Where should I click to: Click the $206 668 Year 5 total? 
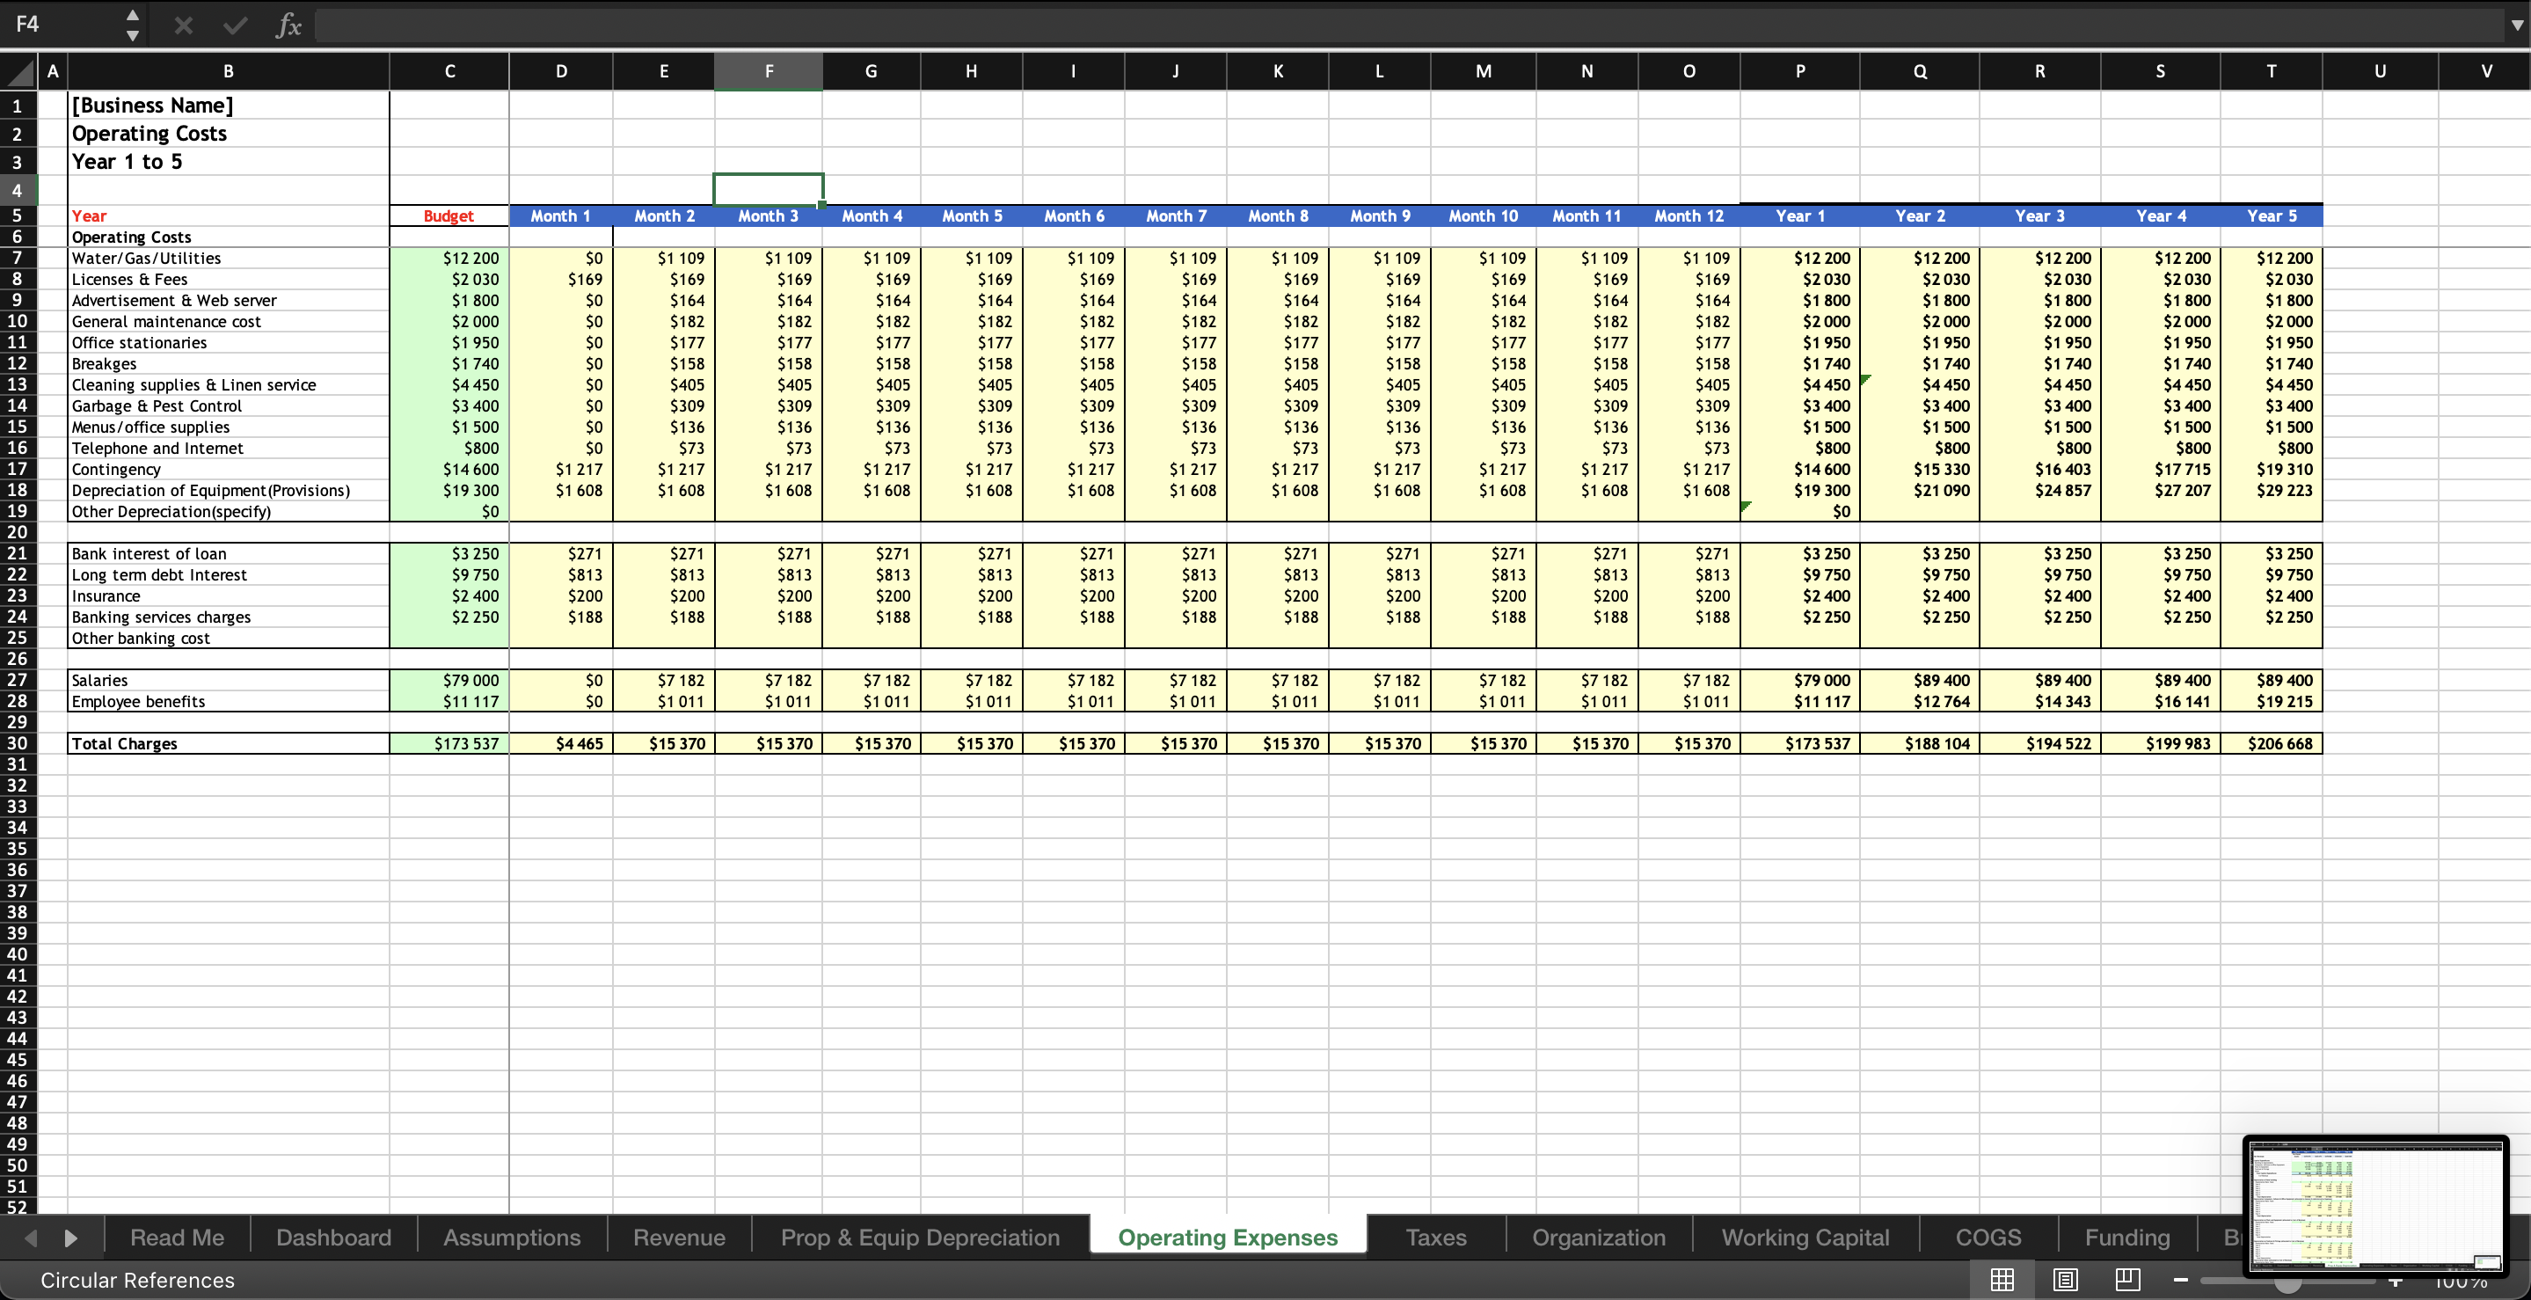pos(2271,743)
